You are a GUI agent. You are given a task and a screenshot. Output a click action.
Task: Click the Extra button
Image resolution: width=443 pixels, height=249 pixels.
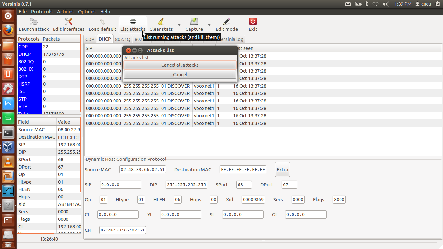[282, 170]
